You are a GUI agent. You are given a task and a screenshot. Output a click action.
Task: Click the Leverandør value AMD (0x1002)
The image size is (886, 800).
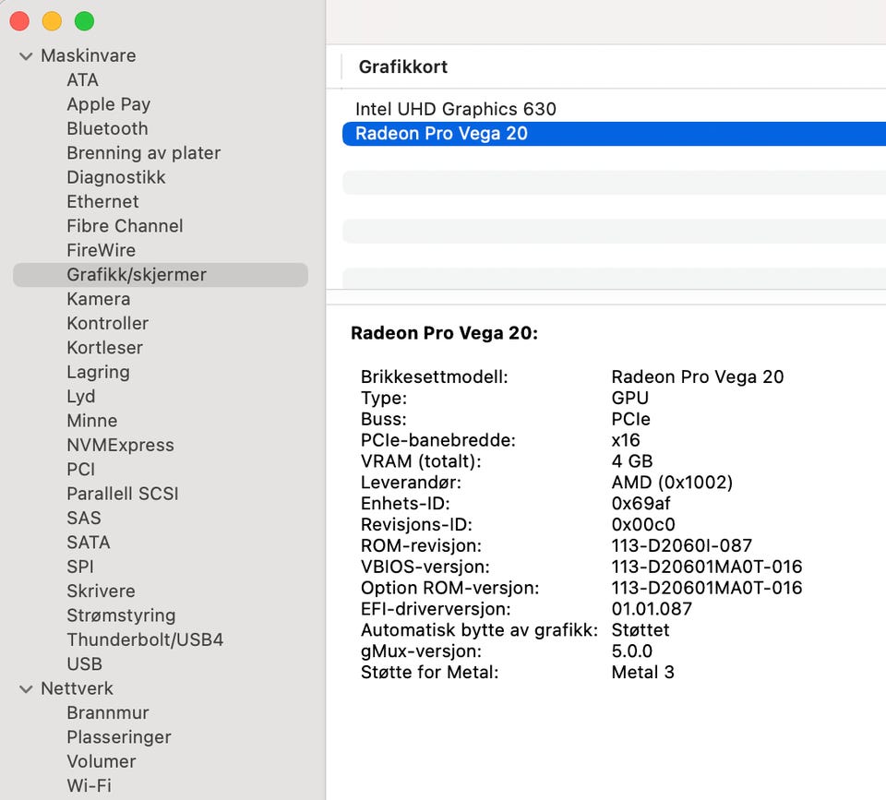tap(672, 484)
